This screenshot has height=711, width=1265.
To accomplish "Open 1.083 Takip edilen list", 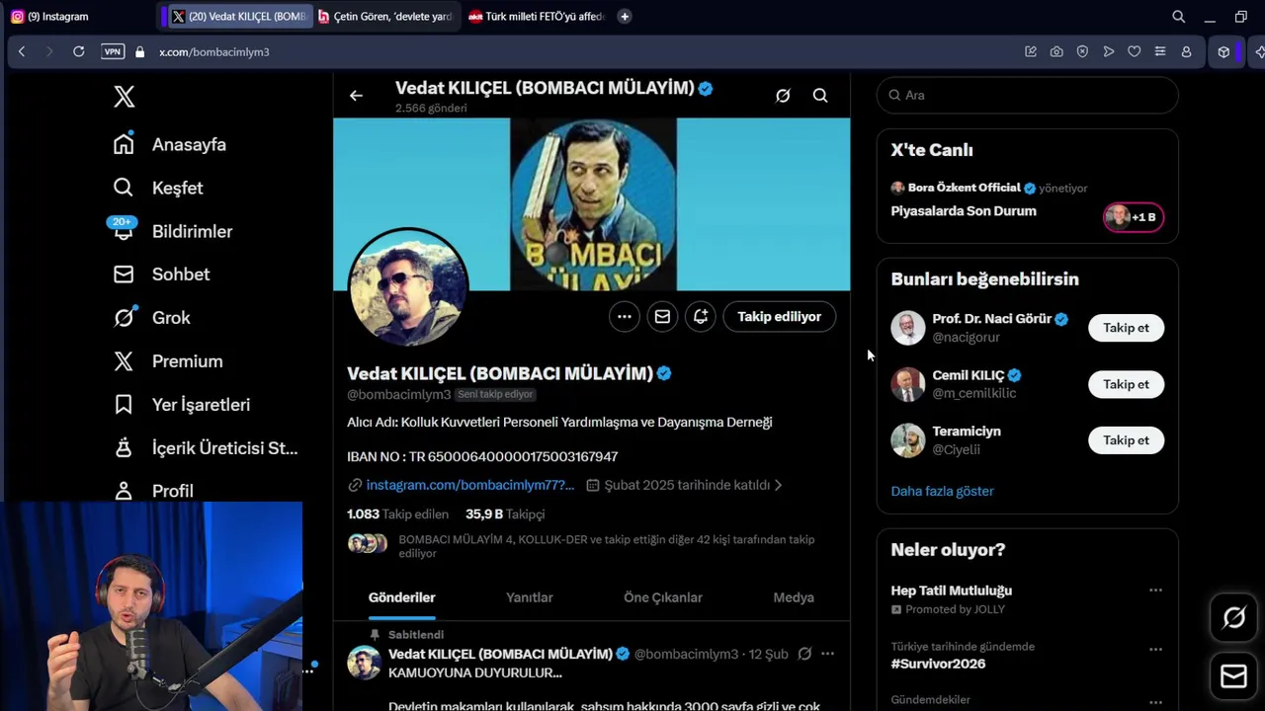I will coord(397,514).
